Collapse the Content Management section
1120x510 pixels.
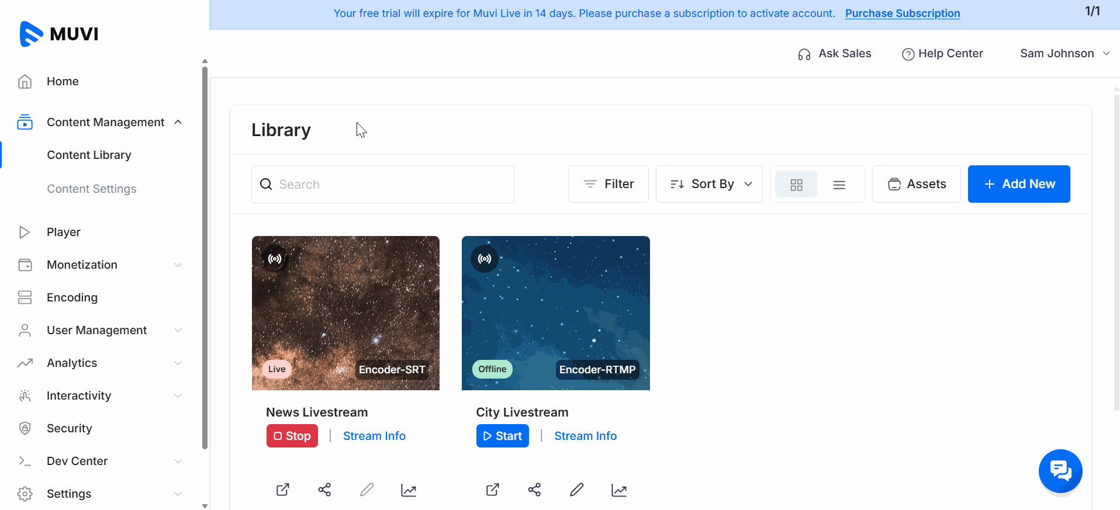[x=178, y=122]
